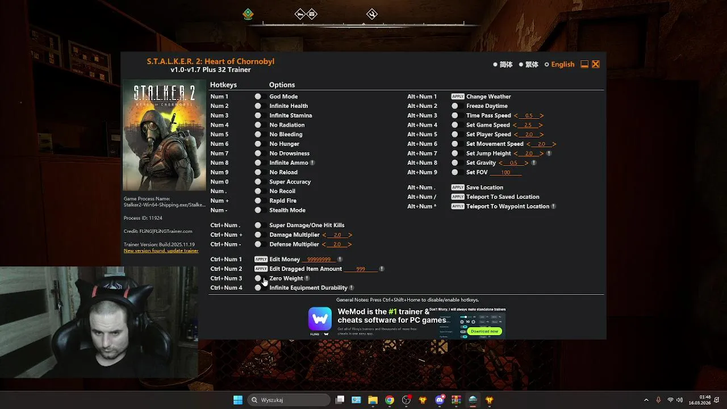
Task: Open Set Jump Height info icon
Action: (549, 153)
